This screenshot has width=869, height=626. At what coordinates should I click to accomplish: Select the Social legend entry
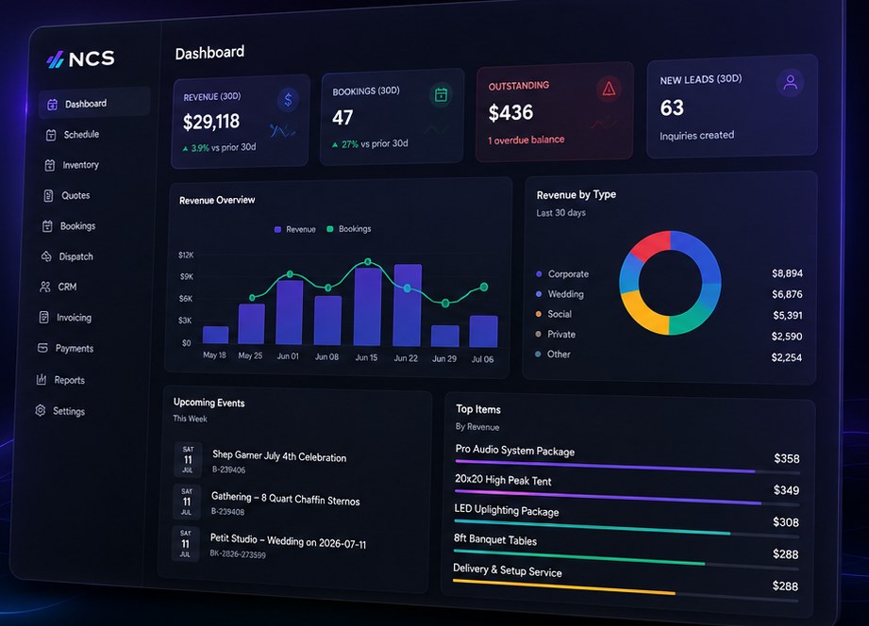click(x=553, y=314)
